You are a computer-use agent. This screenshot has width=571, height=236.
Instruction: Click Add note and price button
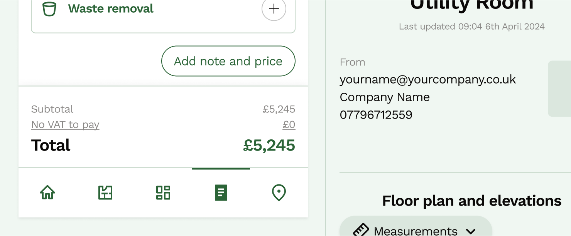pos(228,61)
